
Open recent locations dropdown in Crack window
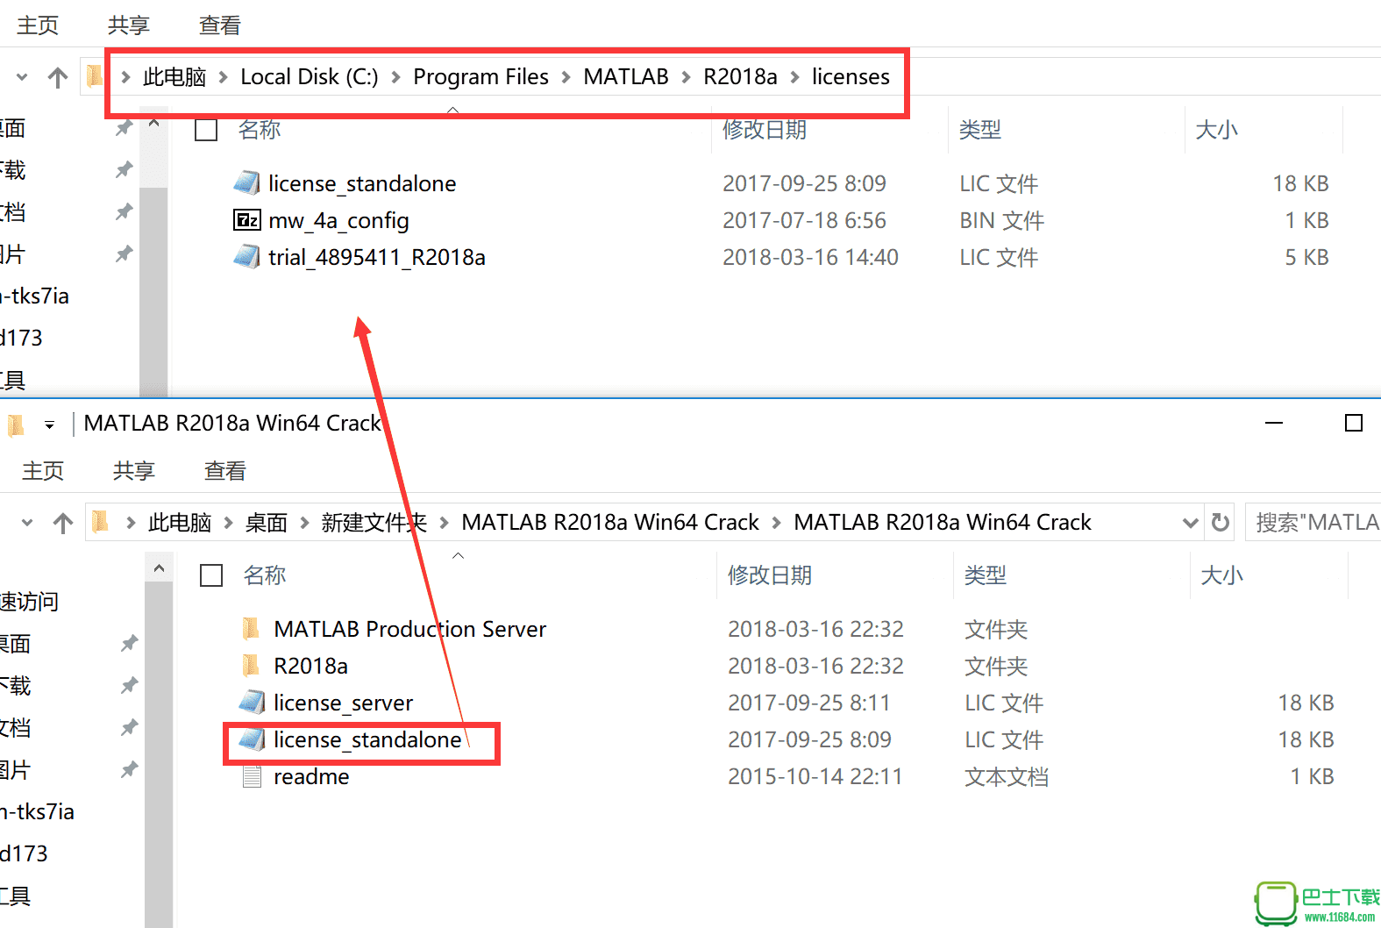(x=27, y=523)
